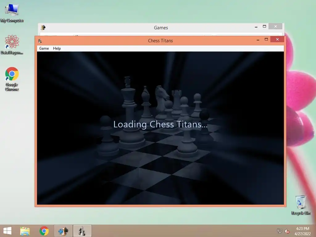This screenshot has width=316, height=237.
Task: Click the muted volume tray icon
Action: (x=287, y=231)
